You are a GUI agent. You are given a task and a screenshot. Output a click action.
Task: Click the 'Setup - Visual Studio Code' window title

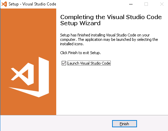point(32,4)
